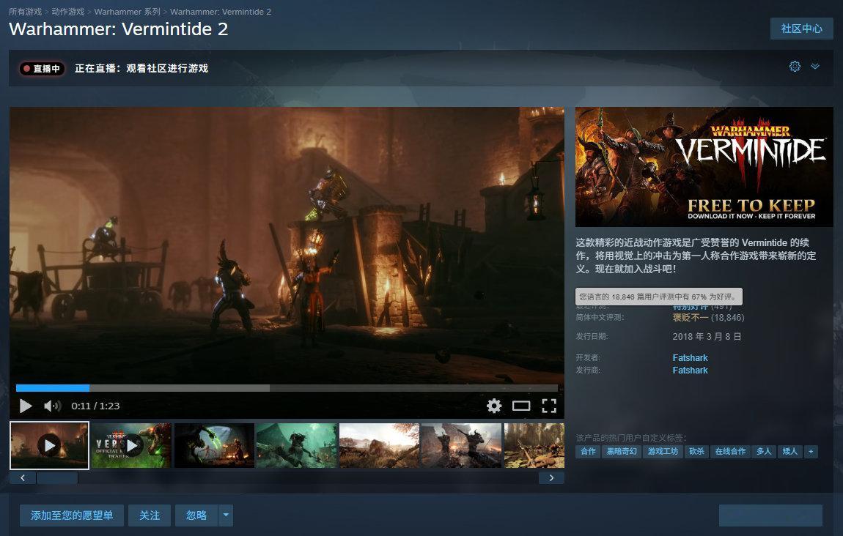Click release date 2018 年 3 月 8 日

pos(707,337)
